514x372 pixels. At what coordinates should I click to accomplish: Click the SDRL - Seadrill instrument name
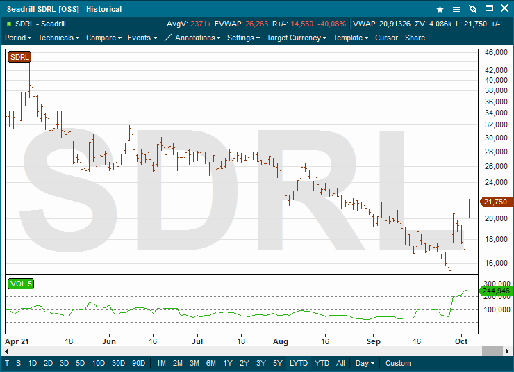[x=40, y=24]
